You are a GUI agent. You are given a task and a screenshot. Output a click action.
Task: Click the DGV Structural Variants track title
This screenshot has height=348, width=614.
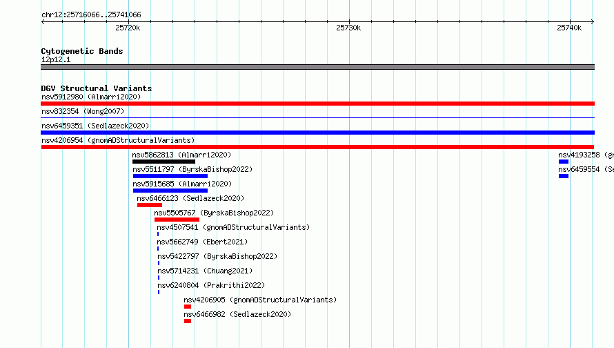click(x=97, y=88)
